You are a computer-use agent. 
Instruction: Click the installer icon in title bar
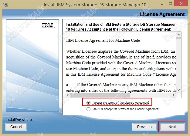coord(5,5)
